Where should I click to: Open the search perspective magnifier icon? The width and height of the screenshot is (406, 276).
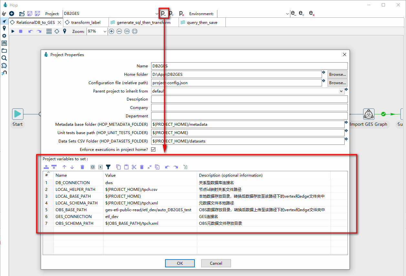point(4,58)
